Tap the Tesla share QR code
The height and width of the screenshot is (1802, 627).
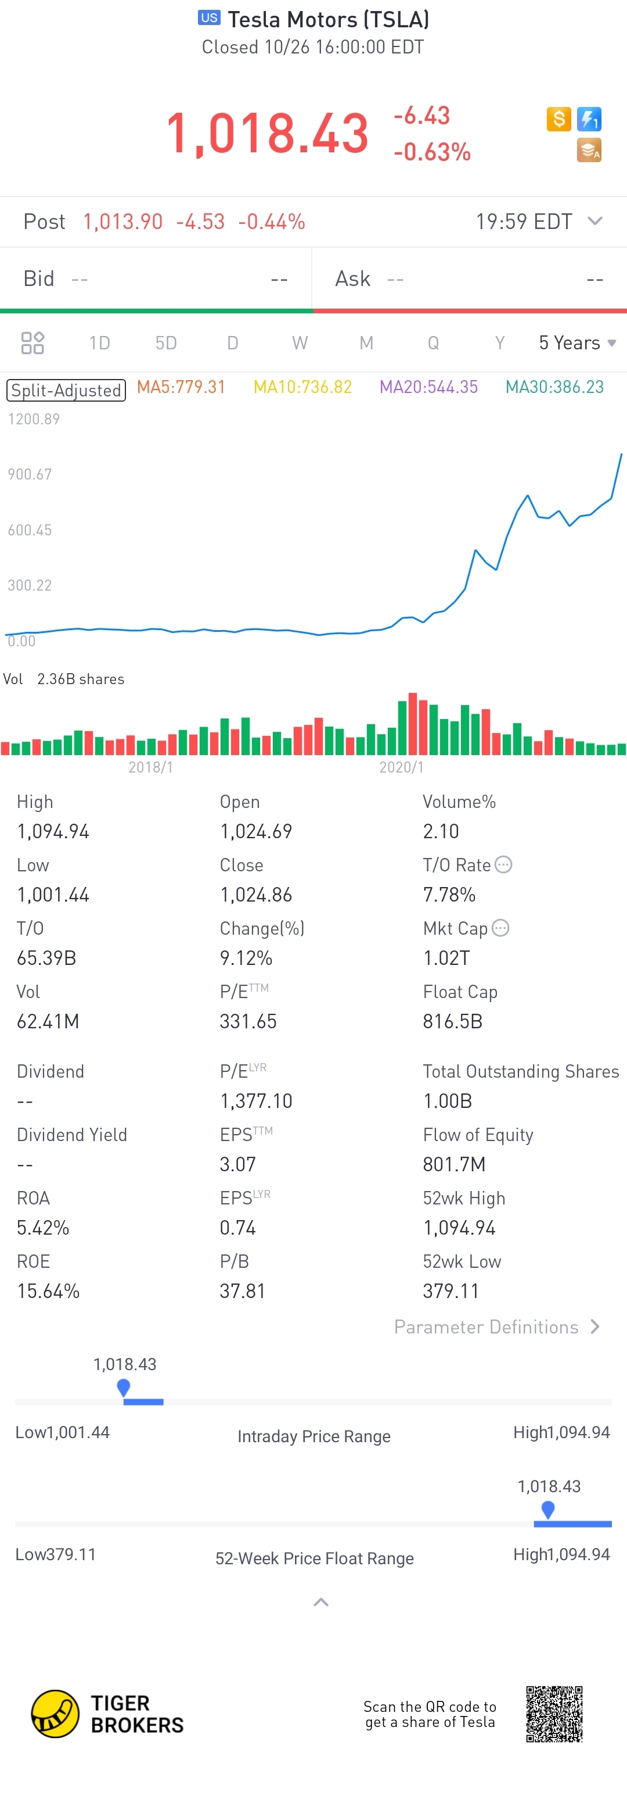(554, 1714)
